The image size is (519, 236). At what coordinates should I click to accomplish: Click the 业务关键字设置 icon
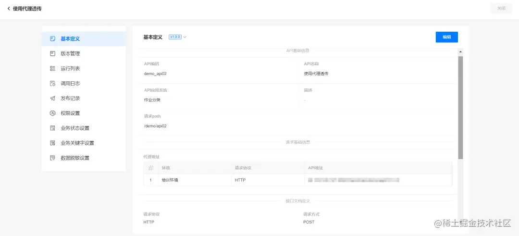52,143
